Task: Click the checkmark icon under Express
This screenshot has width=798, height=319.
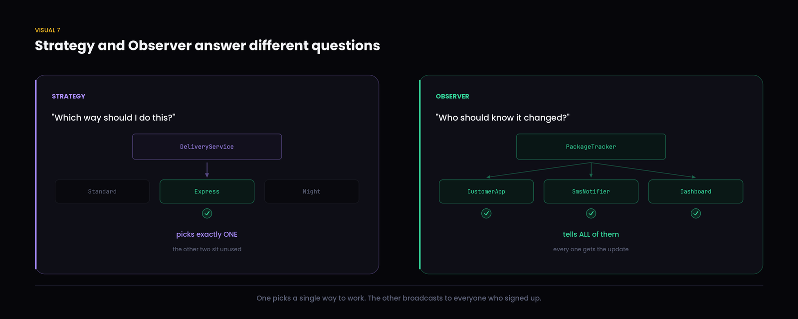Action: point(207,213)
